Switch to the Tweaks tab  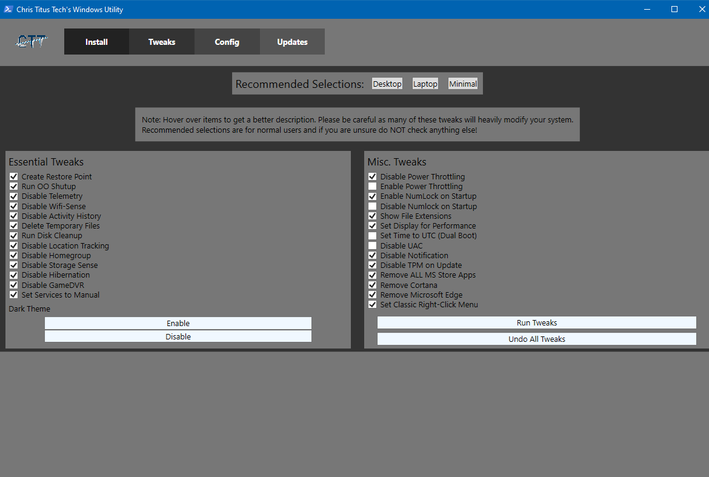(x=162, y=42)
